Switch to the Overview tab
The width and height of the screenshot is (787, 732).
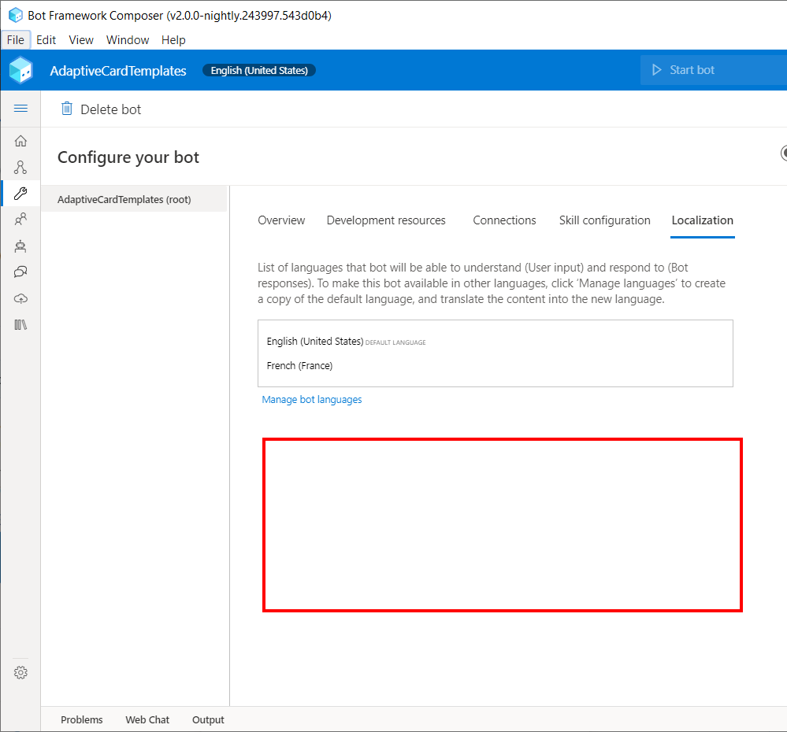[281, 220]
